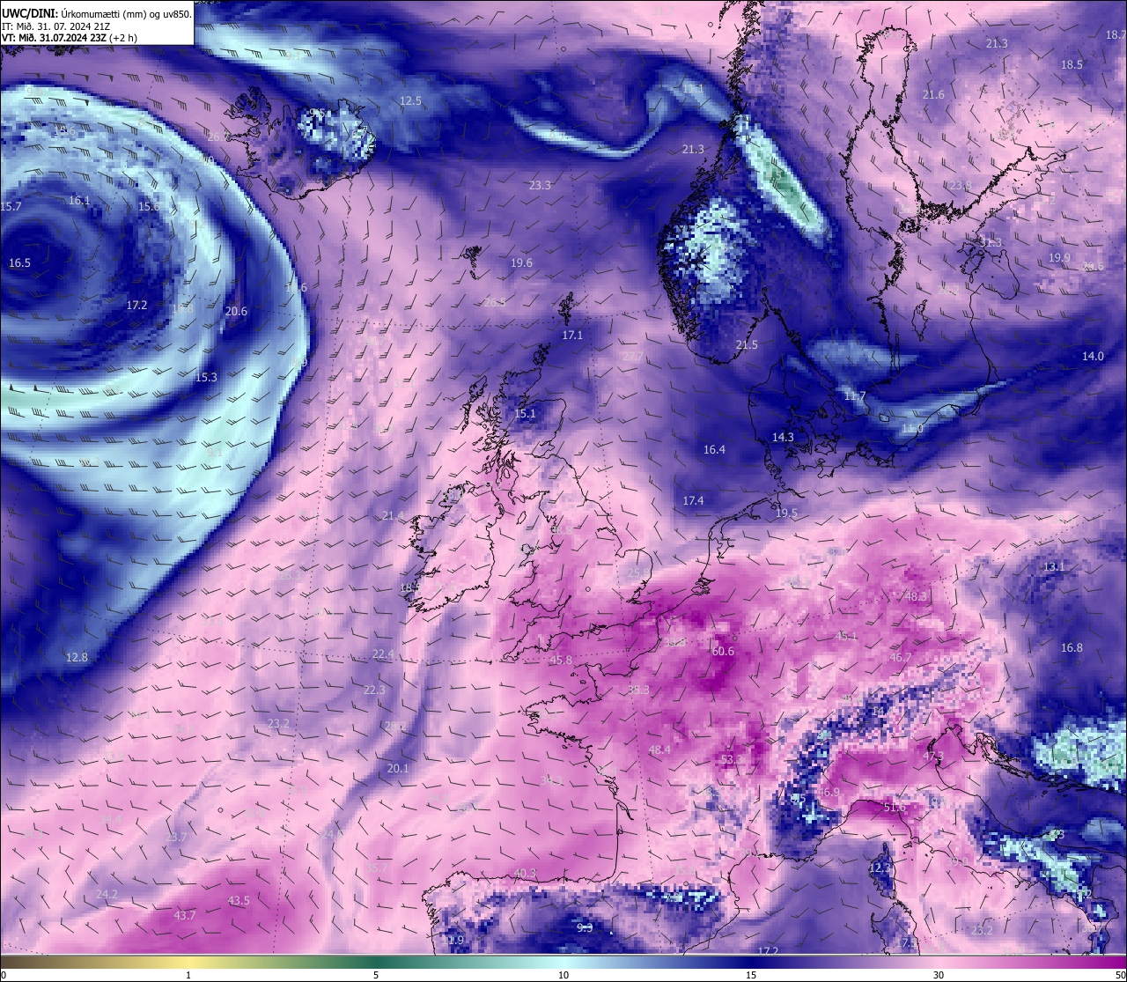1127x982 pixels.
Task: Click the 15.3 value south of the cyclone
Action: point(206,377)
